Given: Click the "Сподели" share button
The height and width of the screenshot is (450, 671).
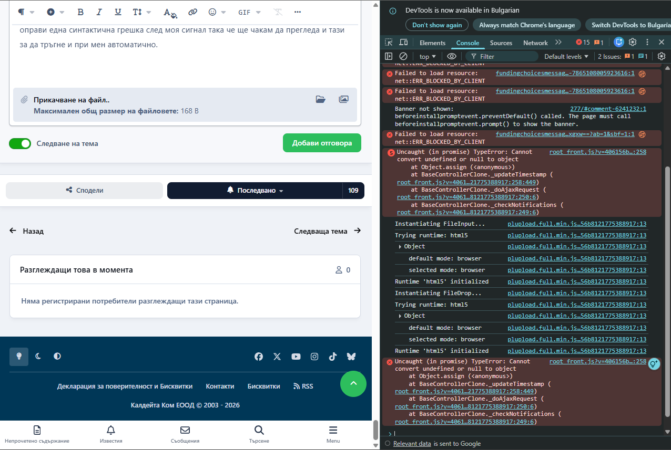Looking at the screenshot, I should [x=85, y=191].
